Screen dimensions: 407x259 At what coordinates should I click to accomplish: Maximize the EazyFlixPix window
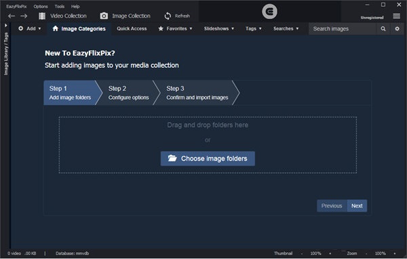(x=383, y=5)
